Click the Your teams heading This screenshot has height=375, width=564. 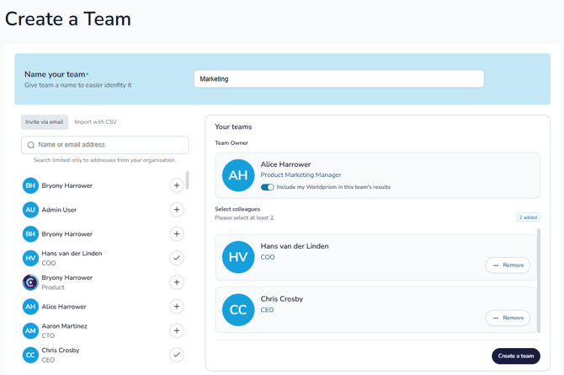233,126
